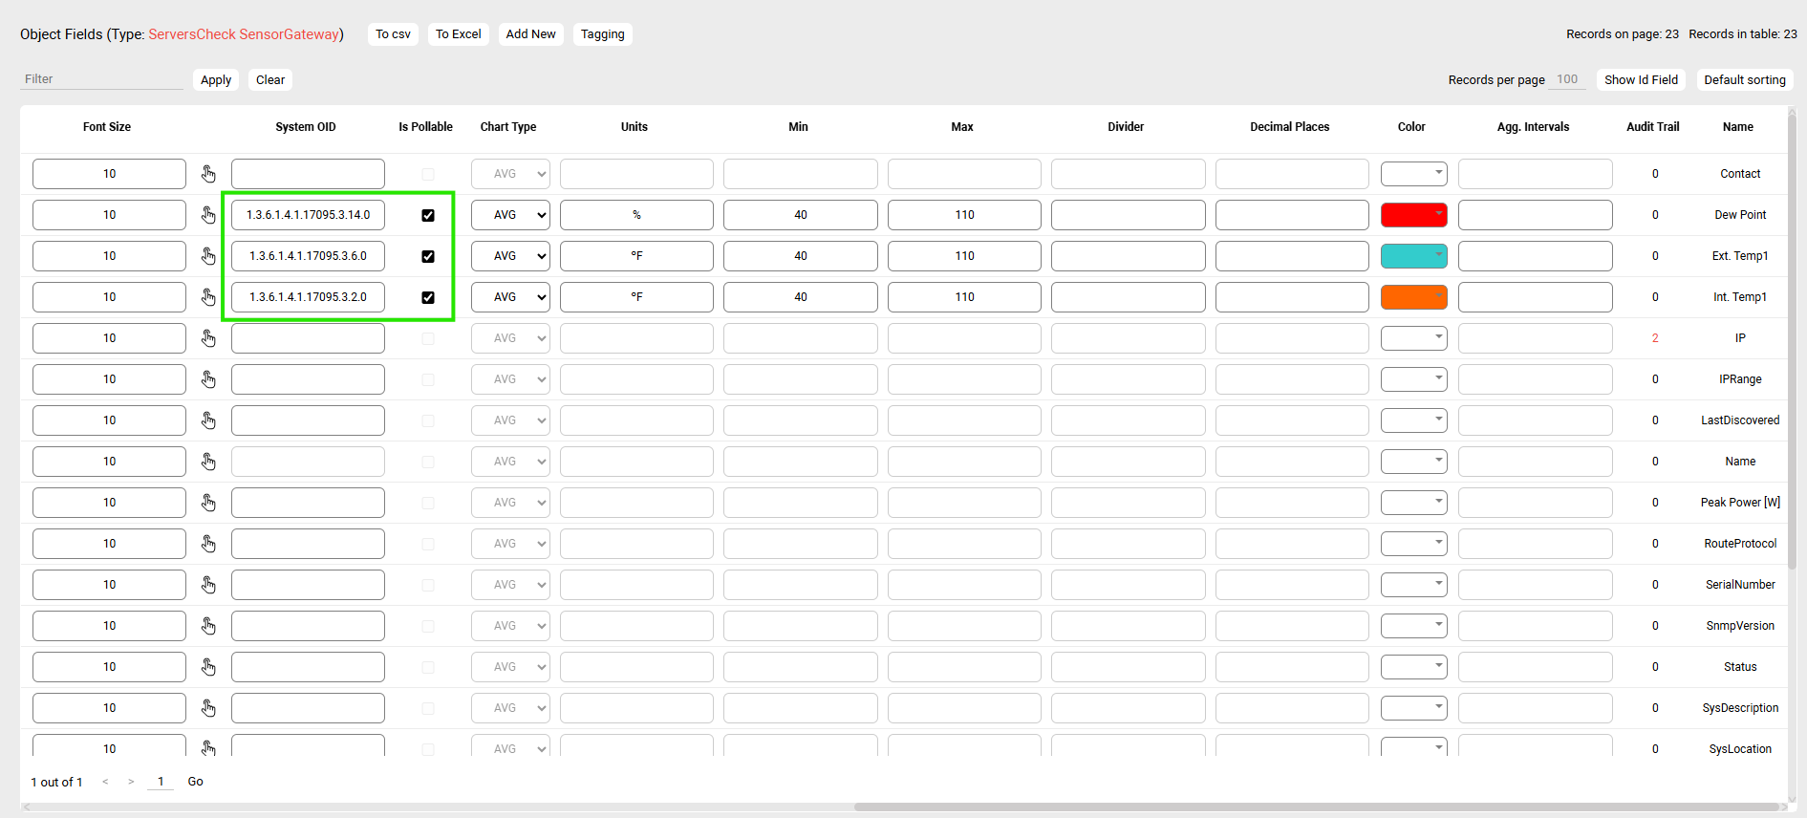Click the Add New button
Image resolution: width=1807 pixels, height=818 pixels.
(530, 34)
